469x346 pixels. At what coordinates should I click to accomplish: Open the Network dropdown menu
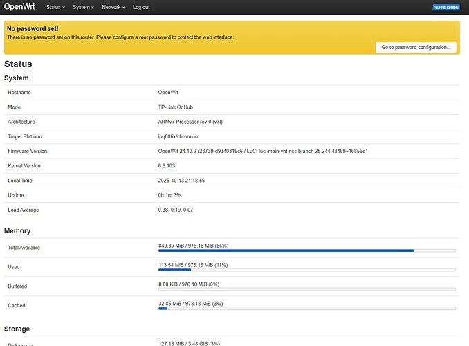click(x=113, y=7)
